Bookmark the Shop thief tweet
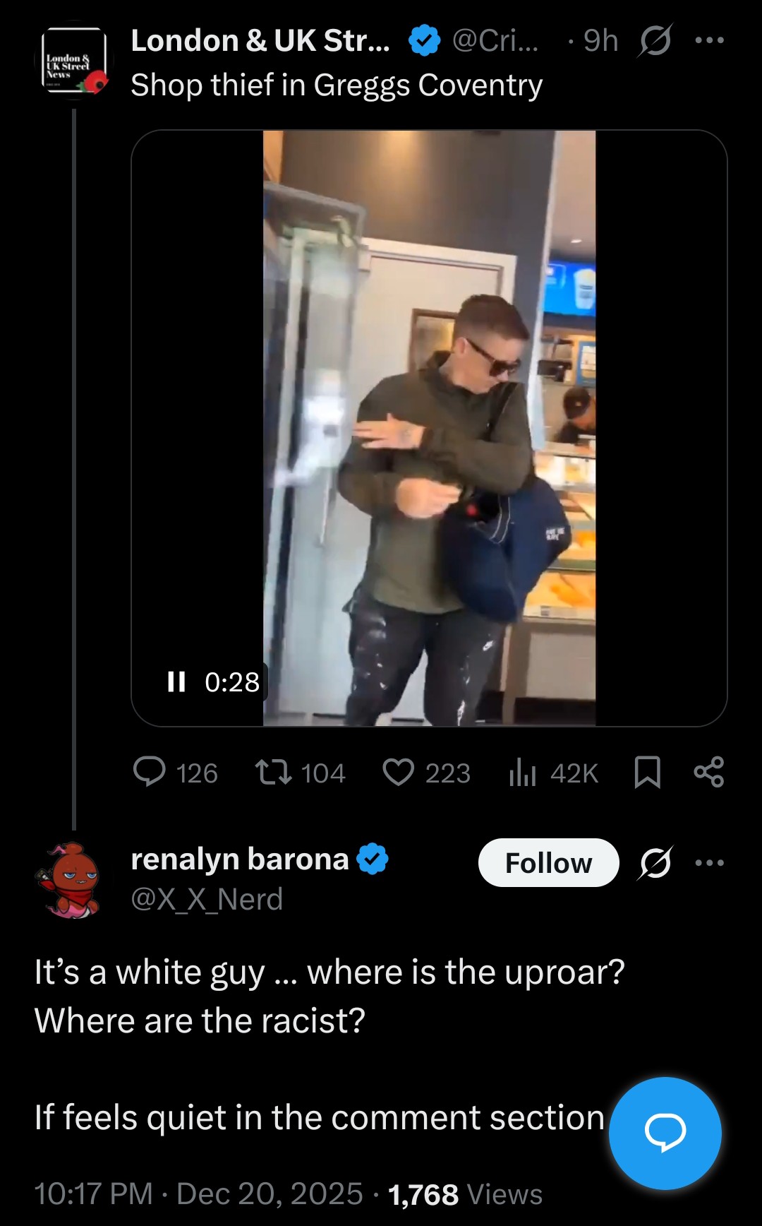 tap(647, 772)
